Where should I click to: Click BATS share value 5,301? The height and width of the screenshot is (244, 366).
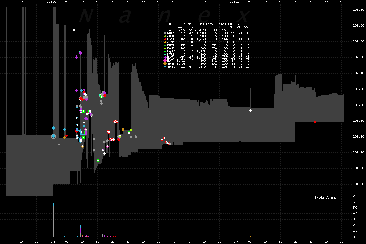[201, 57]
